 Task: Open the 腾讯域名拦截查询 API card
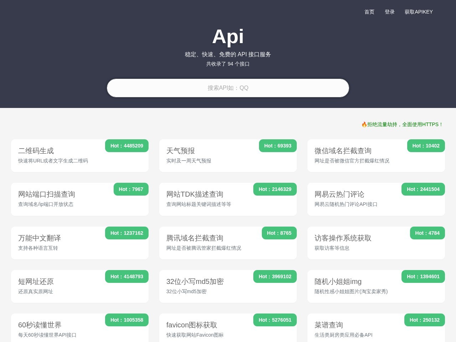228,243
